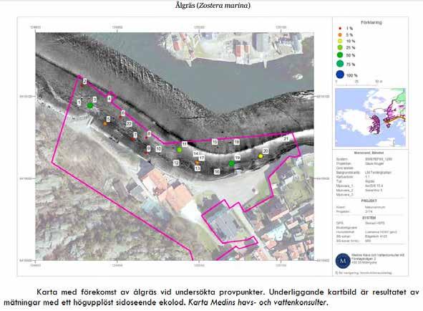Click the PROJEKT heading in info panel
The width and height of the screenshot is (423, 311).
tap(369, 201)
